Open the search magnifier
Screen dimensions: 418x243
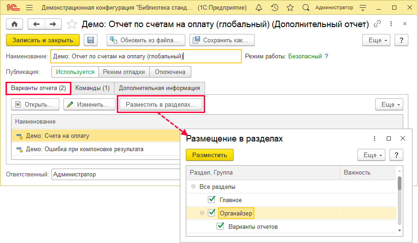pos(306,7)
